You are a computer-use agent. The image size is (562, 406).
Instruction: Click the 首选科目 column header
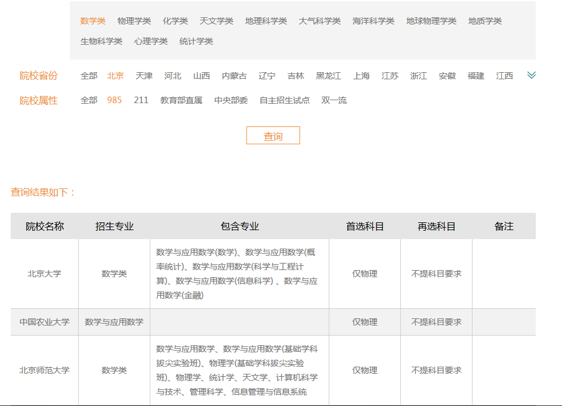point(365,227)
